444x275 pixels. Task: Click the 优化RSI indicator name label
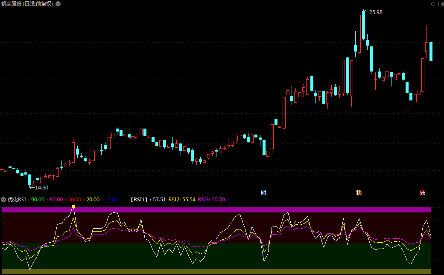tap(17, 199)
